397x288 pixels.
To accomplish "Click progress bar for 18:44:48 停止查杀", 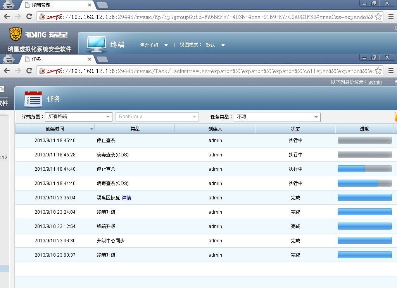I will (x=364, y=169).
